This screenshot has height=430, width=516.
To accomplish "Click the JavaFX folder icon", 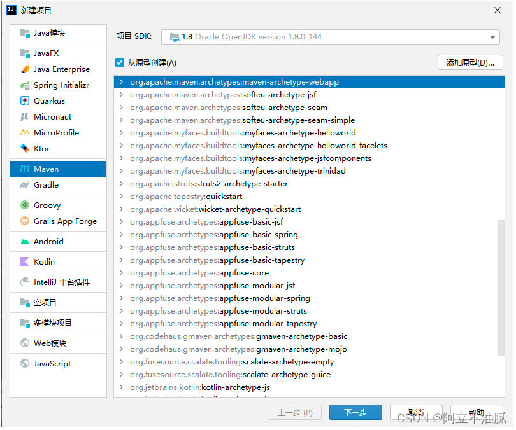I will click(25, 53).
